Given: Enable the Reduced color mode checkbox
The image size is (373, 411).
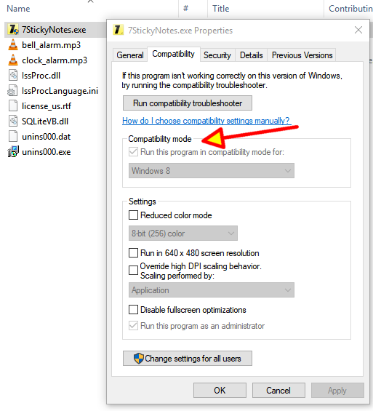Looking at the screenshot, I should [133, 215].
